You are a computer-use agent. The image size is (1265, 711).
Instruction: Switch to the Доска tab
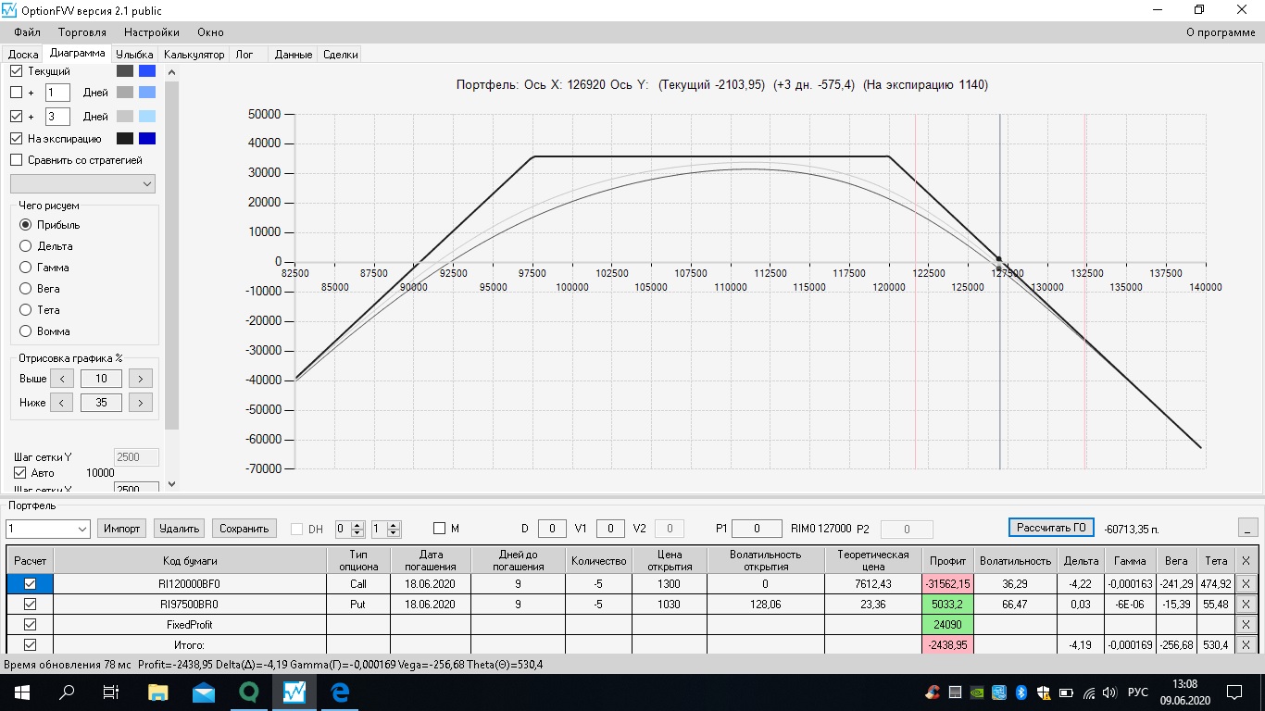point(23,55)
